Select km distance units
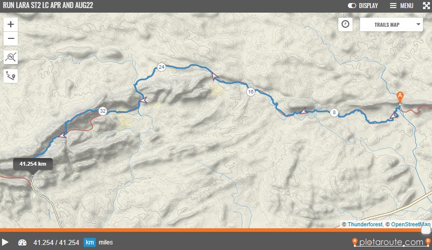This screenshot has height=250, width=432. click(90, 242)
